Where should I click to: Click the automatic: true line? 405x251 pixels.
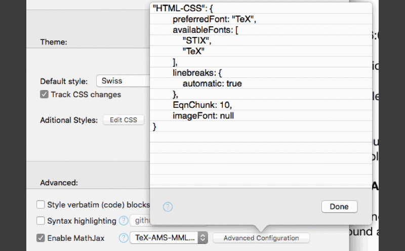[x=212, y=83]
